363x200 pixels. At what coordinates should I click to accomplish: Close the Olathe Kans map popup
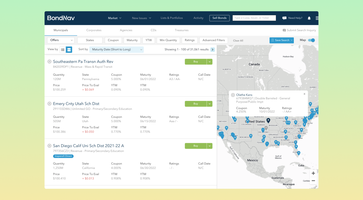pyautogui.click(x=304, y=94)
